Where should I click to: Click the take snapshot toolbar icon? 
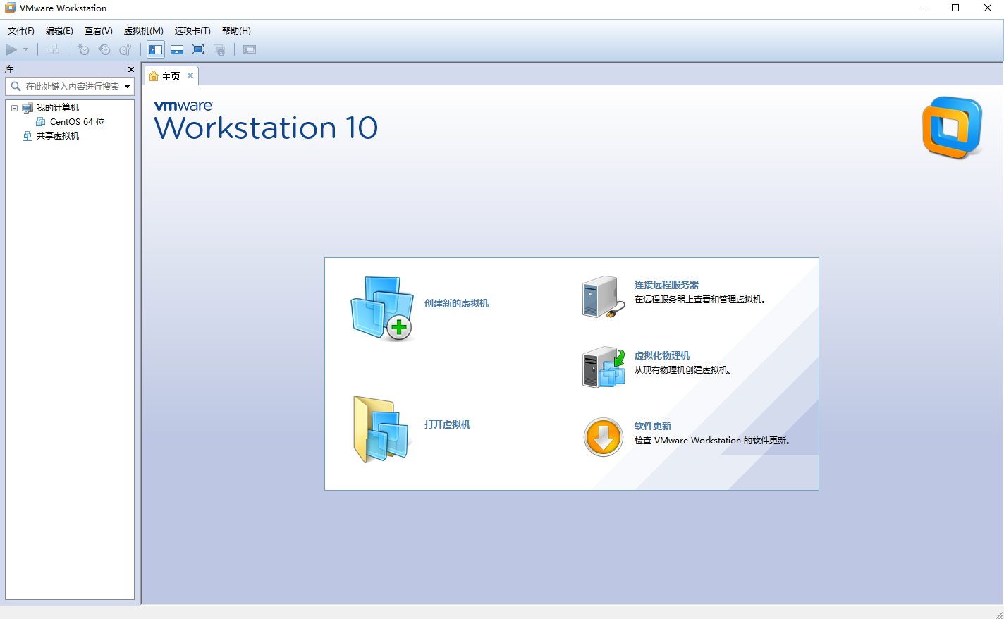(83, 49)
